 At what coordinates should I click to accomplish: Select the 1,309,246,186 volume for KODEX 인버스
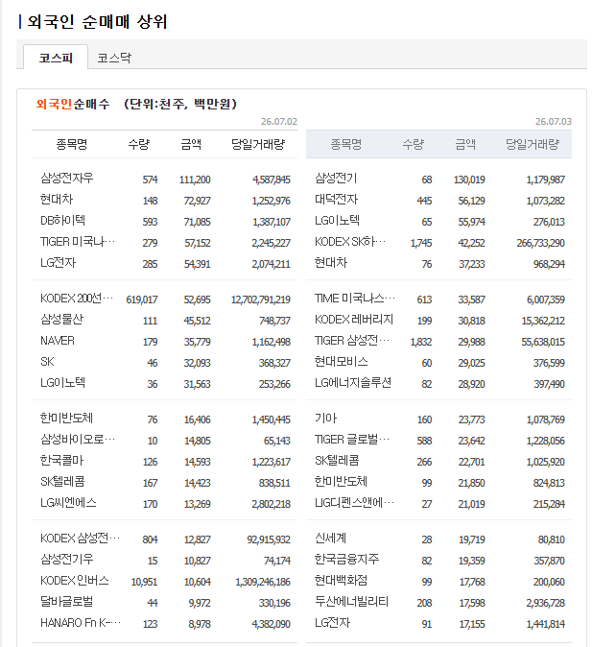pyautogui.click(x=263, y=582)
